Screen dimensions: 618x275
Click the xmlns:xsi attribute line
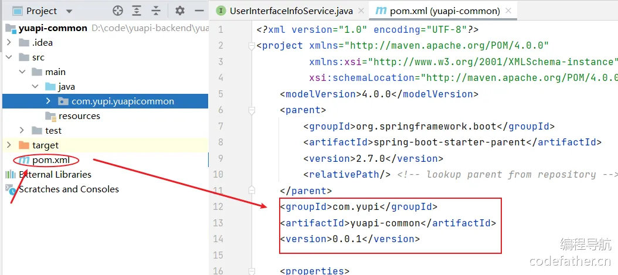[x=463, y=62]
